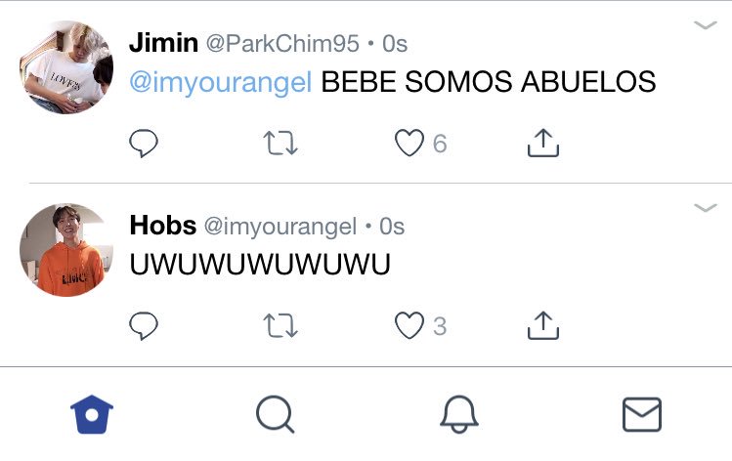Retweet Jimin's BEBE SOMOS ABUELOS tweet
The image size is (732, 461).
tap(280, 143)
